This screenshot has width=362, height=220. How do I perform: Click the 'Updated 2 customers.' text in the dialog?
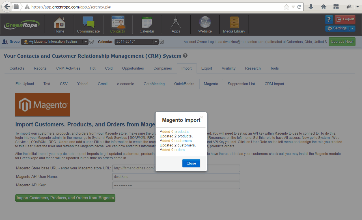(x=178, y=145)
